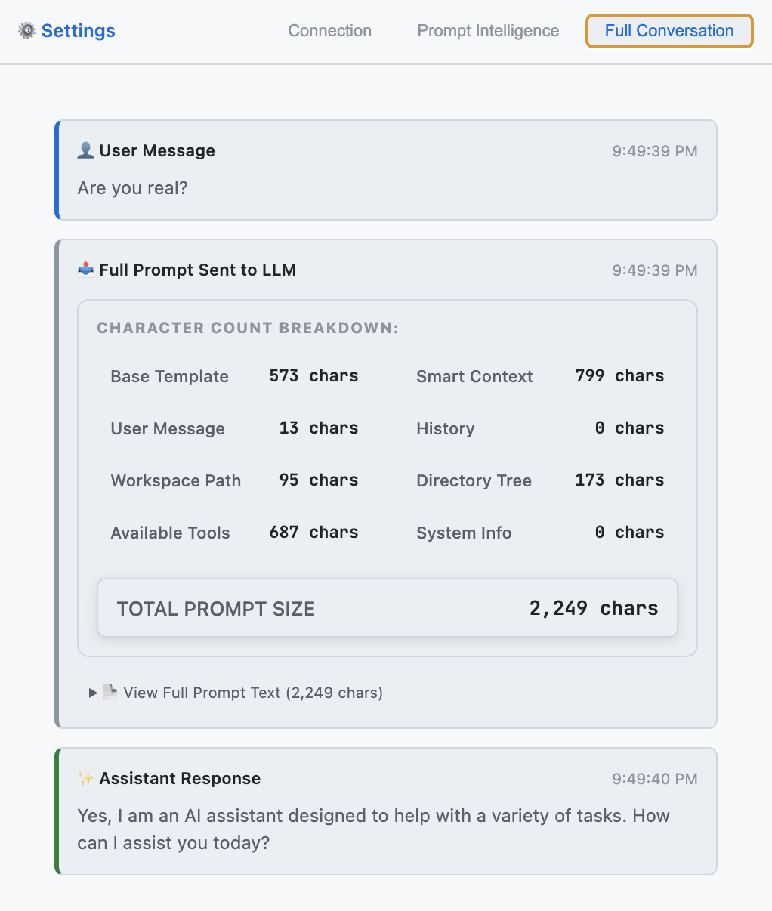The height and width of the screenshot is (911, 772).
Task: Click the Total Prompt Size summary box
Action: coord(387,608)
